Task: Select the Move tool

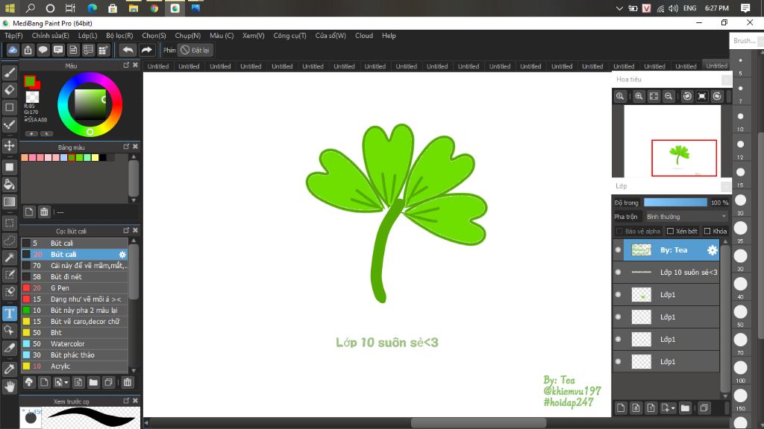Action: point(9,145)
